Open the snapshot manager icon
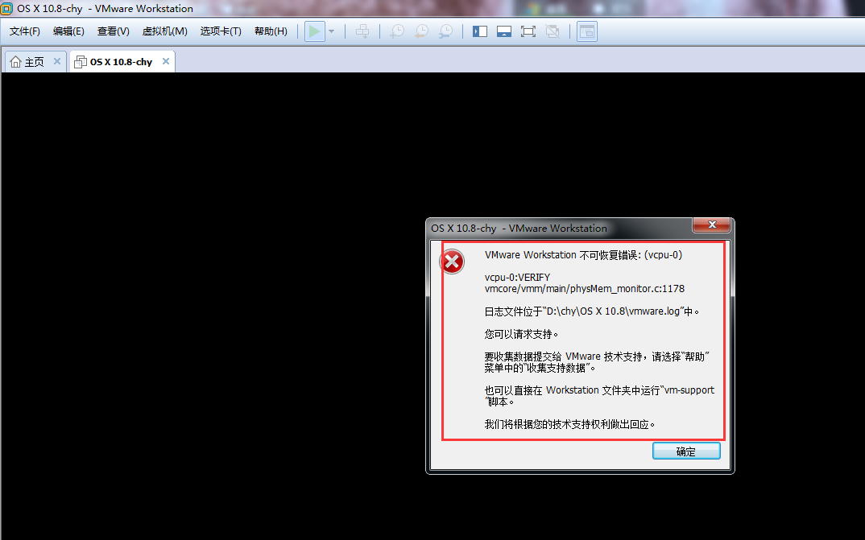Viewport: 865px width, 540px height. pyautogui.click(x=445, y=31)
